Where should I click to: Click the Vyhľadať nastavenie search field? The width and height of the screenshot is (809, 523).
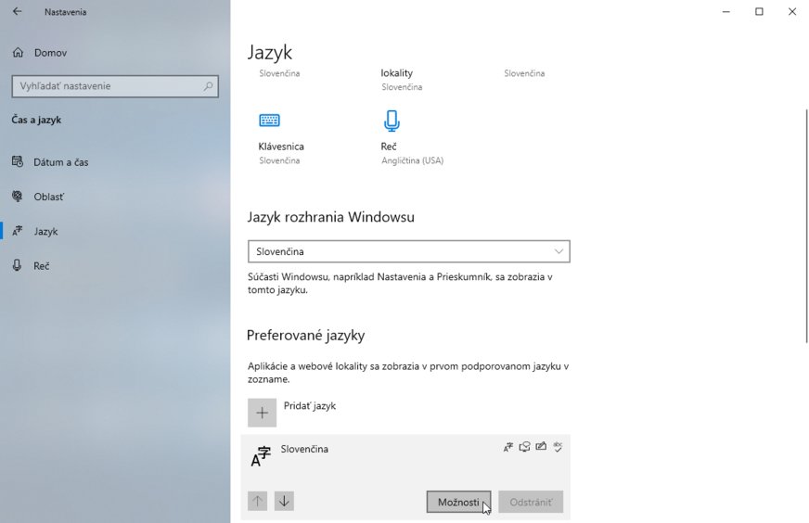click(107, 86)
